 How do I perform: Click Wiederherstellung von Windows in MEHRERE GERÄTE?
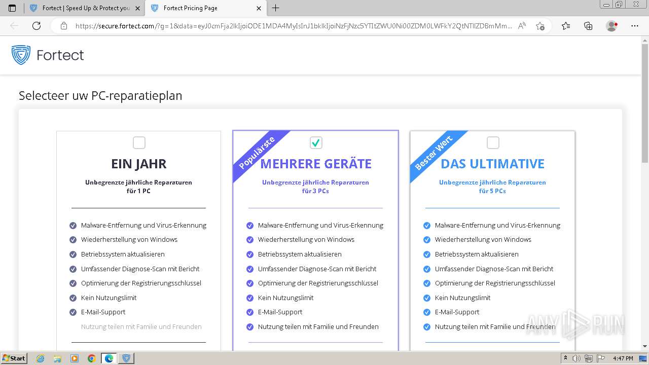click(306, 240)
